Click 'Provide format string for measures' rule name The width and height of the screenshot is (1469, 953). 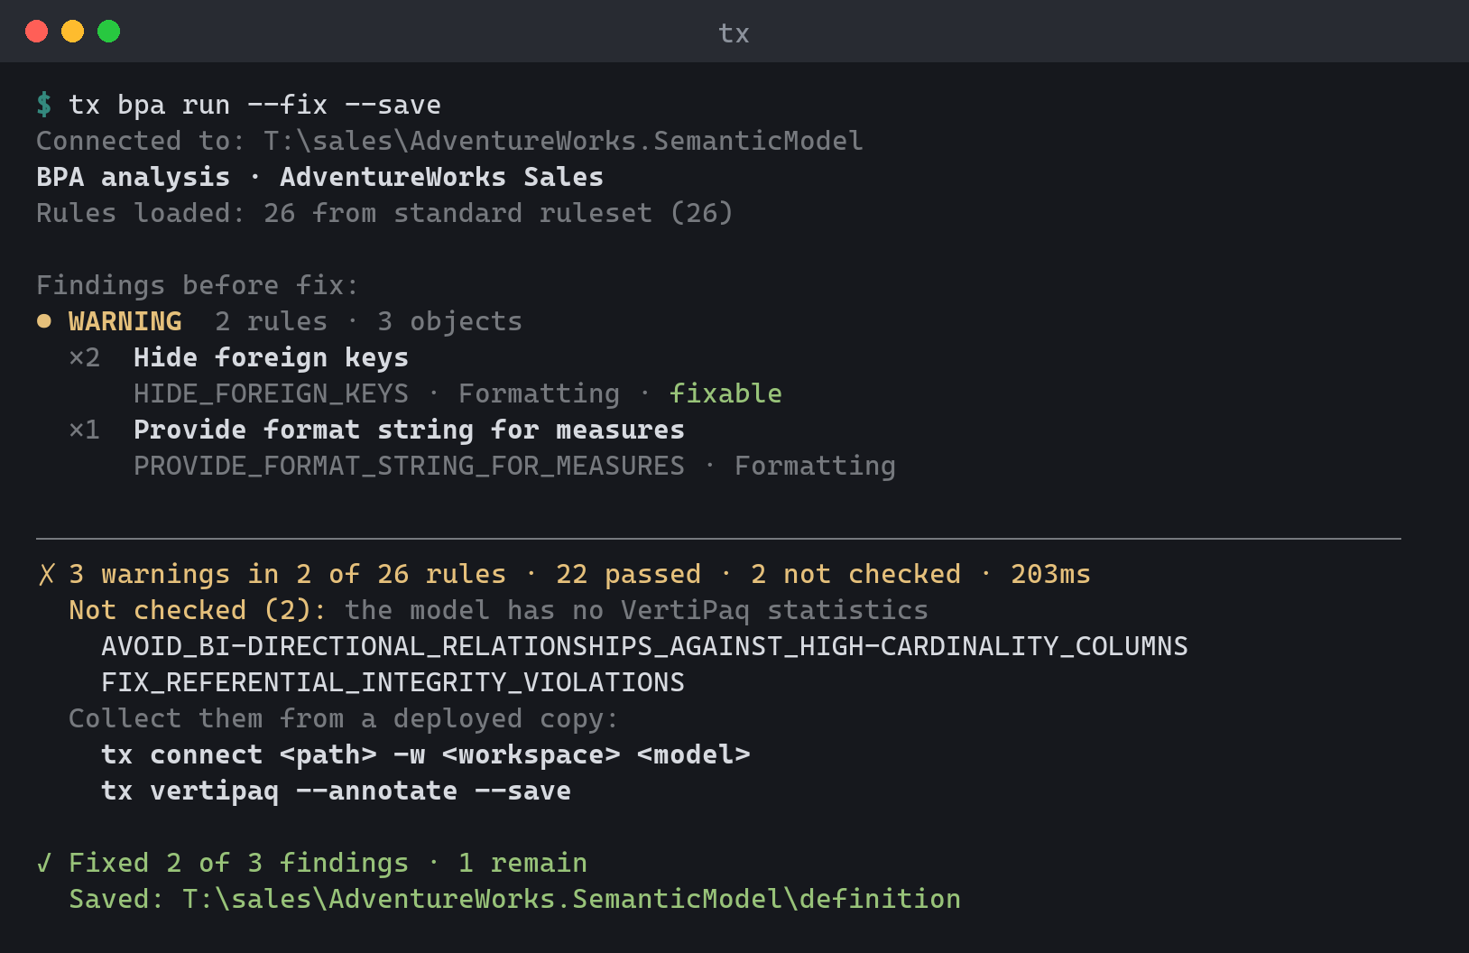coord(409,430)
